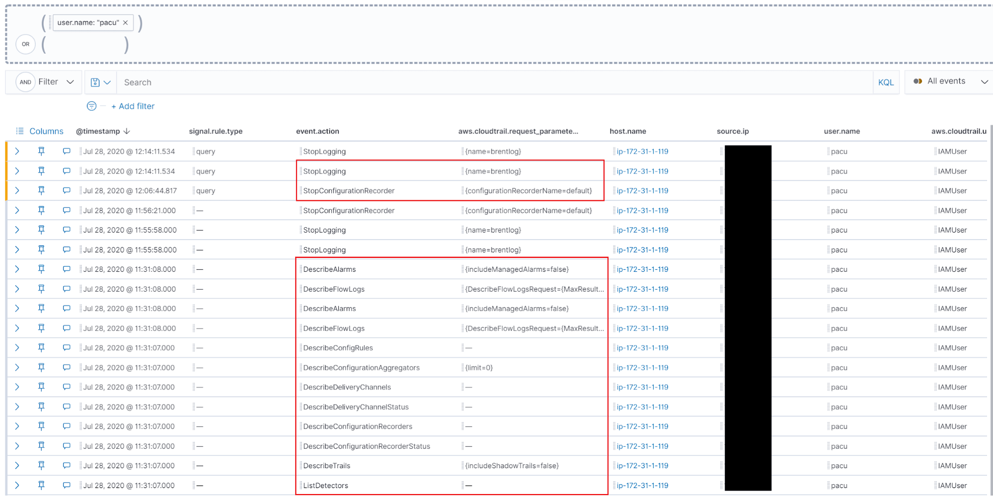Click the OR operator circle in the filter builder
The image size is (993, 498).
click(25, 44)
